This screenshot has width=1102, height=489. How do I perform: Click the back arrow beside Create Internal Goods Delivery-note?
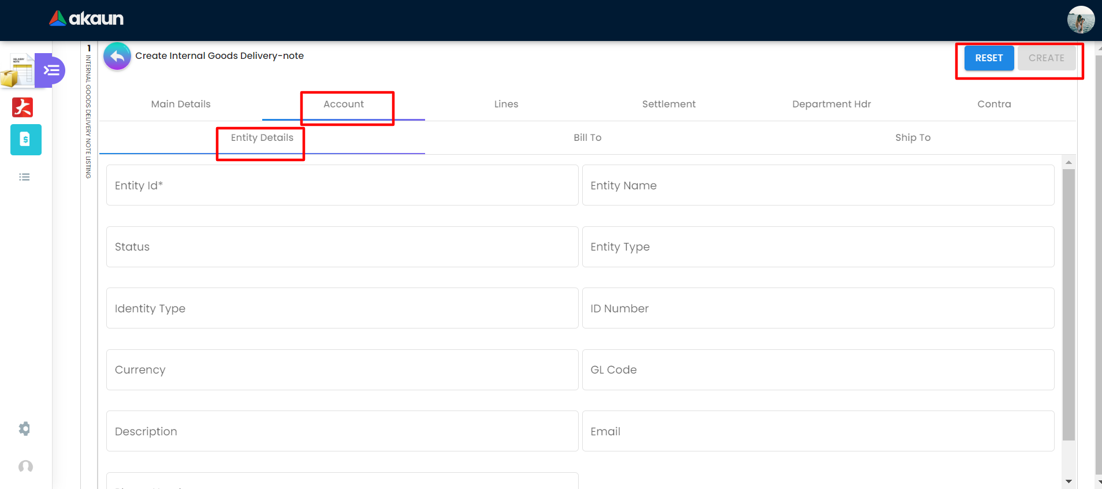117,57
